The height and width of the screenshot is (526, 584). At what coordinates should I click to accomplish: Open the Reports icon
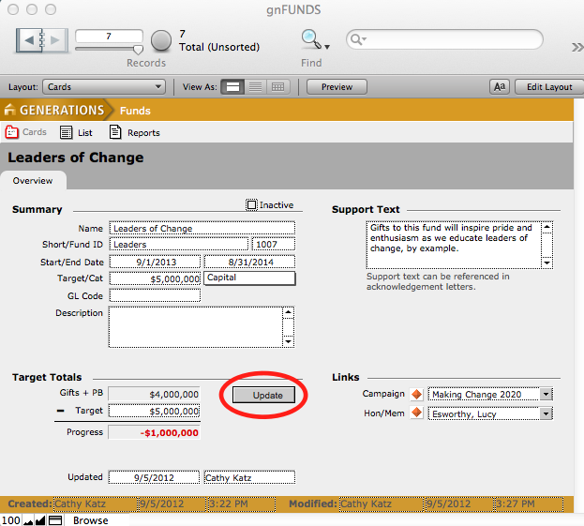tap(116, 132)
